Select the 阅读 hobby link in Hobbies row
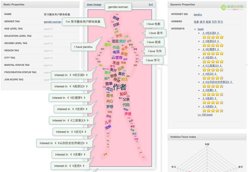Viewport: 248px width, 172px height. (208, 22)
